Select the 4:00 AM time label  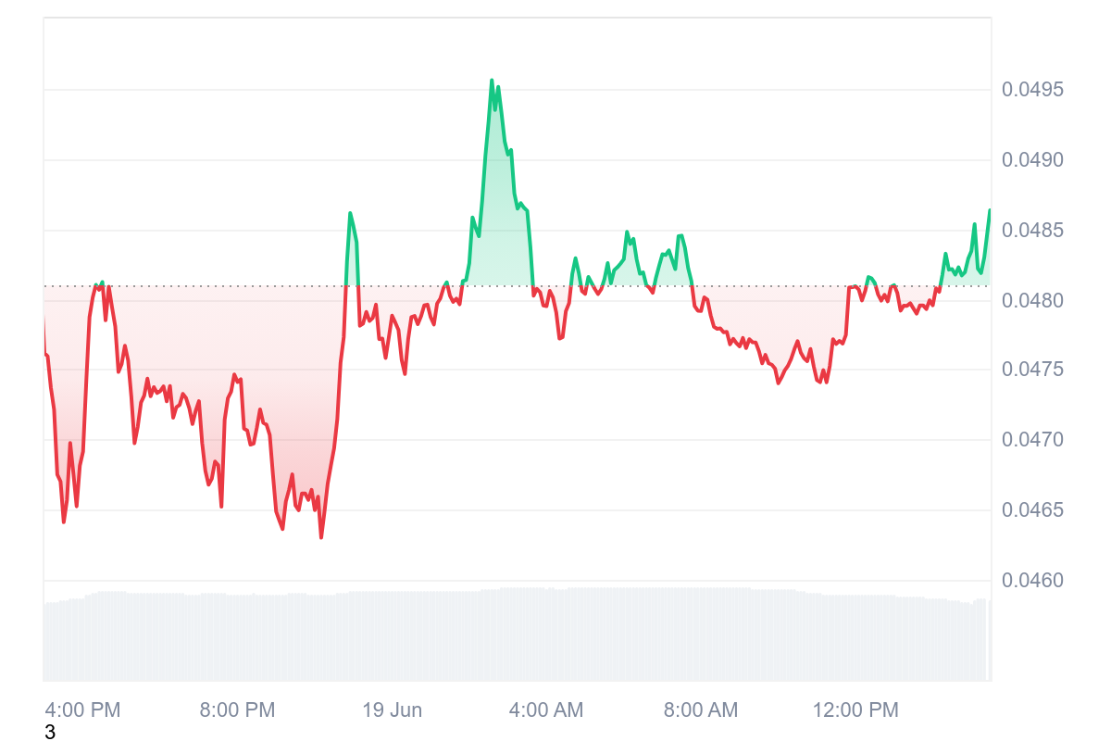[546, 710]
